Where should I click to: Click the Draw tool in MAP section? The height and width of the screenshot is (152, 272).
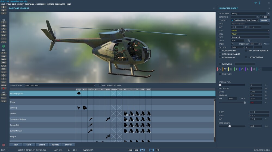tap(4, 98)
